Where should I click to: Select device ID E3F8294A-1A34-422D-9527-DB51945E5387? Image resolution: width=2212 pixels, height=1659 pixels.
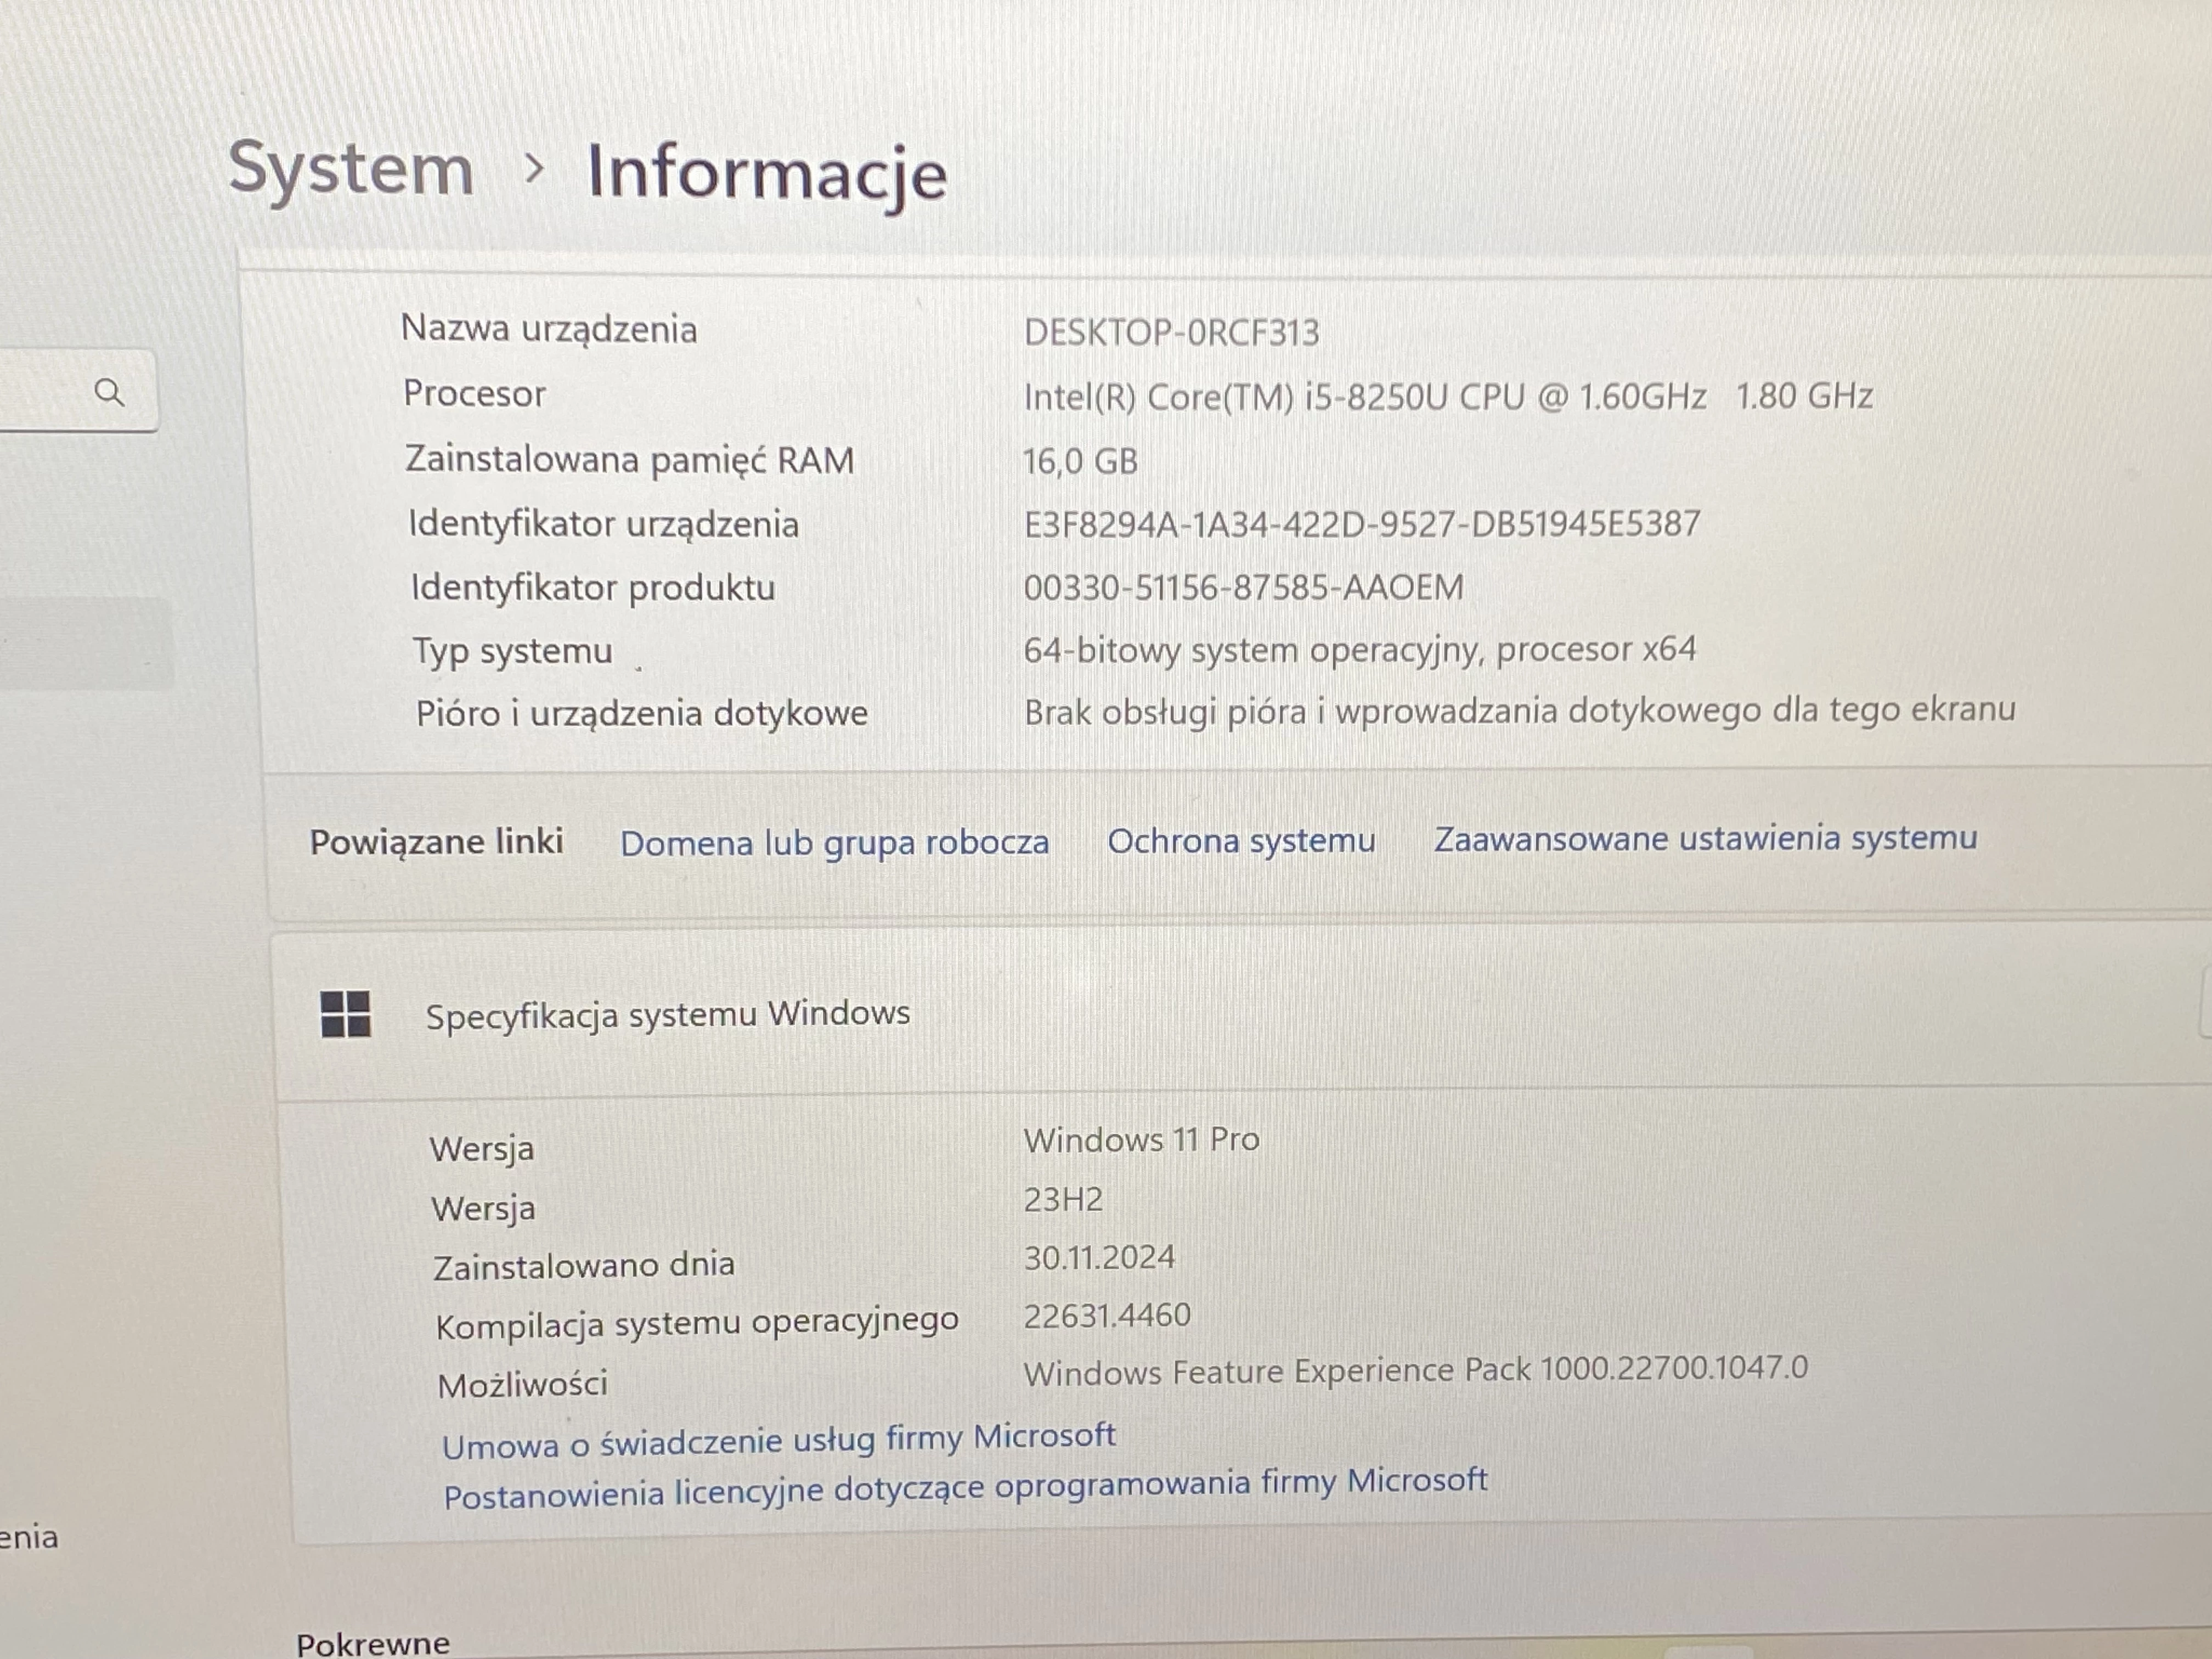coord(1362,524)
